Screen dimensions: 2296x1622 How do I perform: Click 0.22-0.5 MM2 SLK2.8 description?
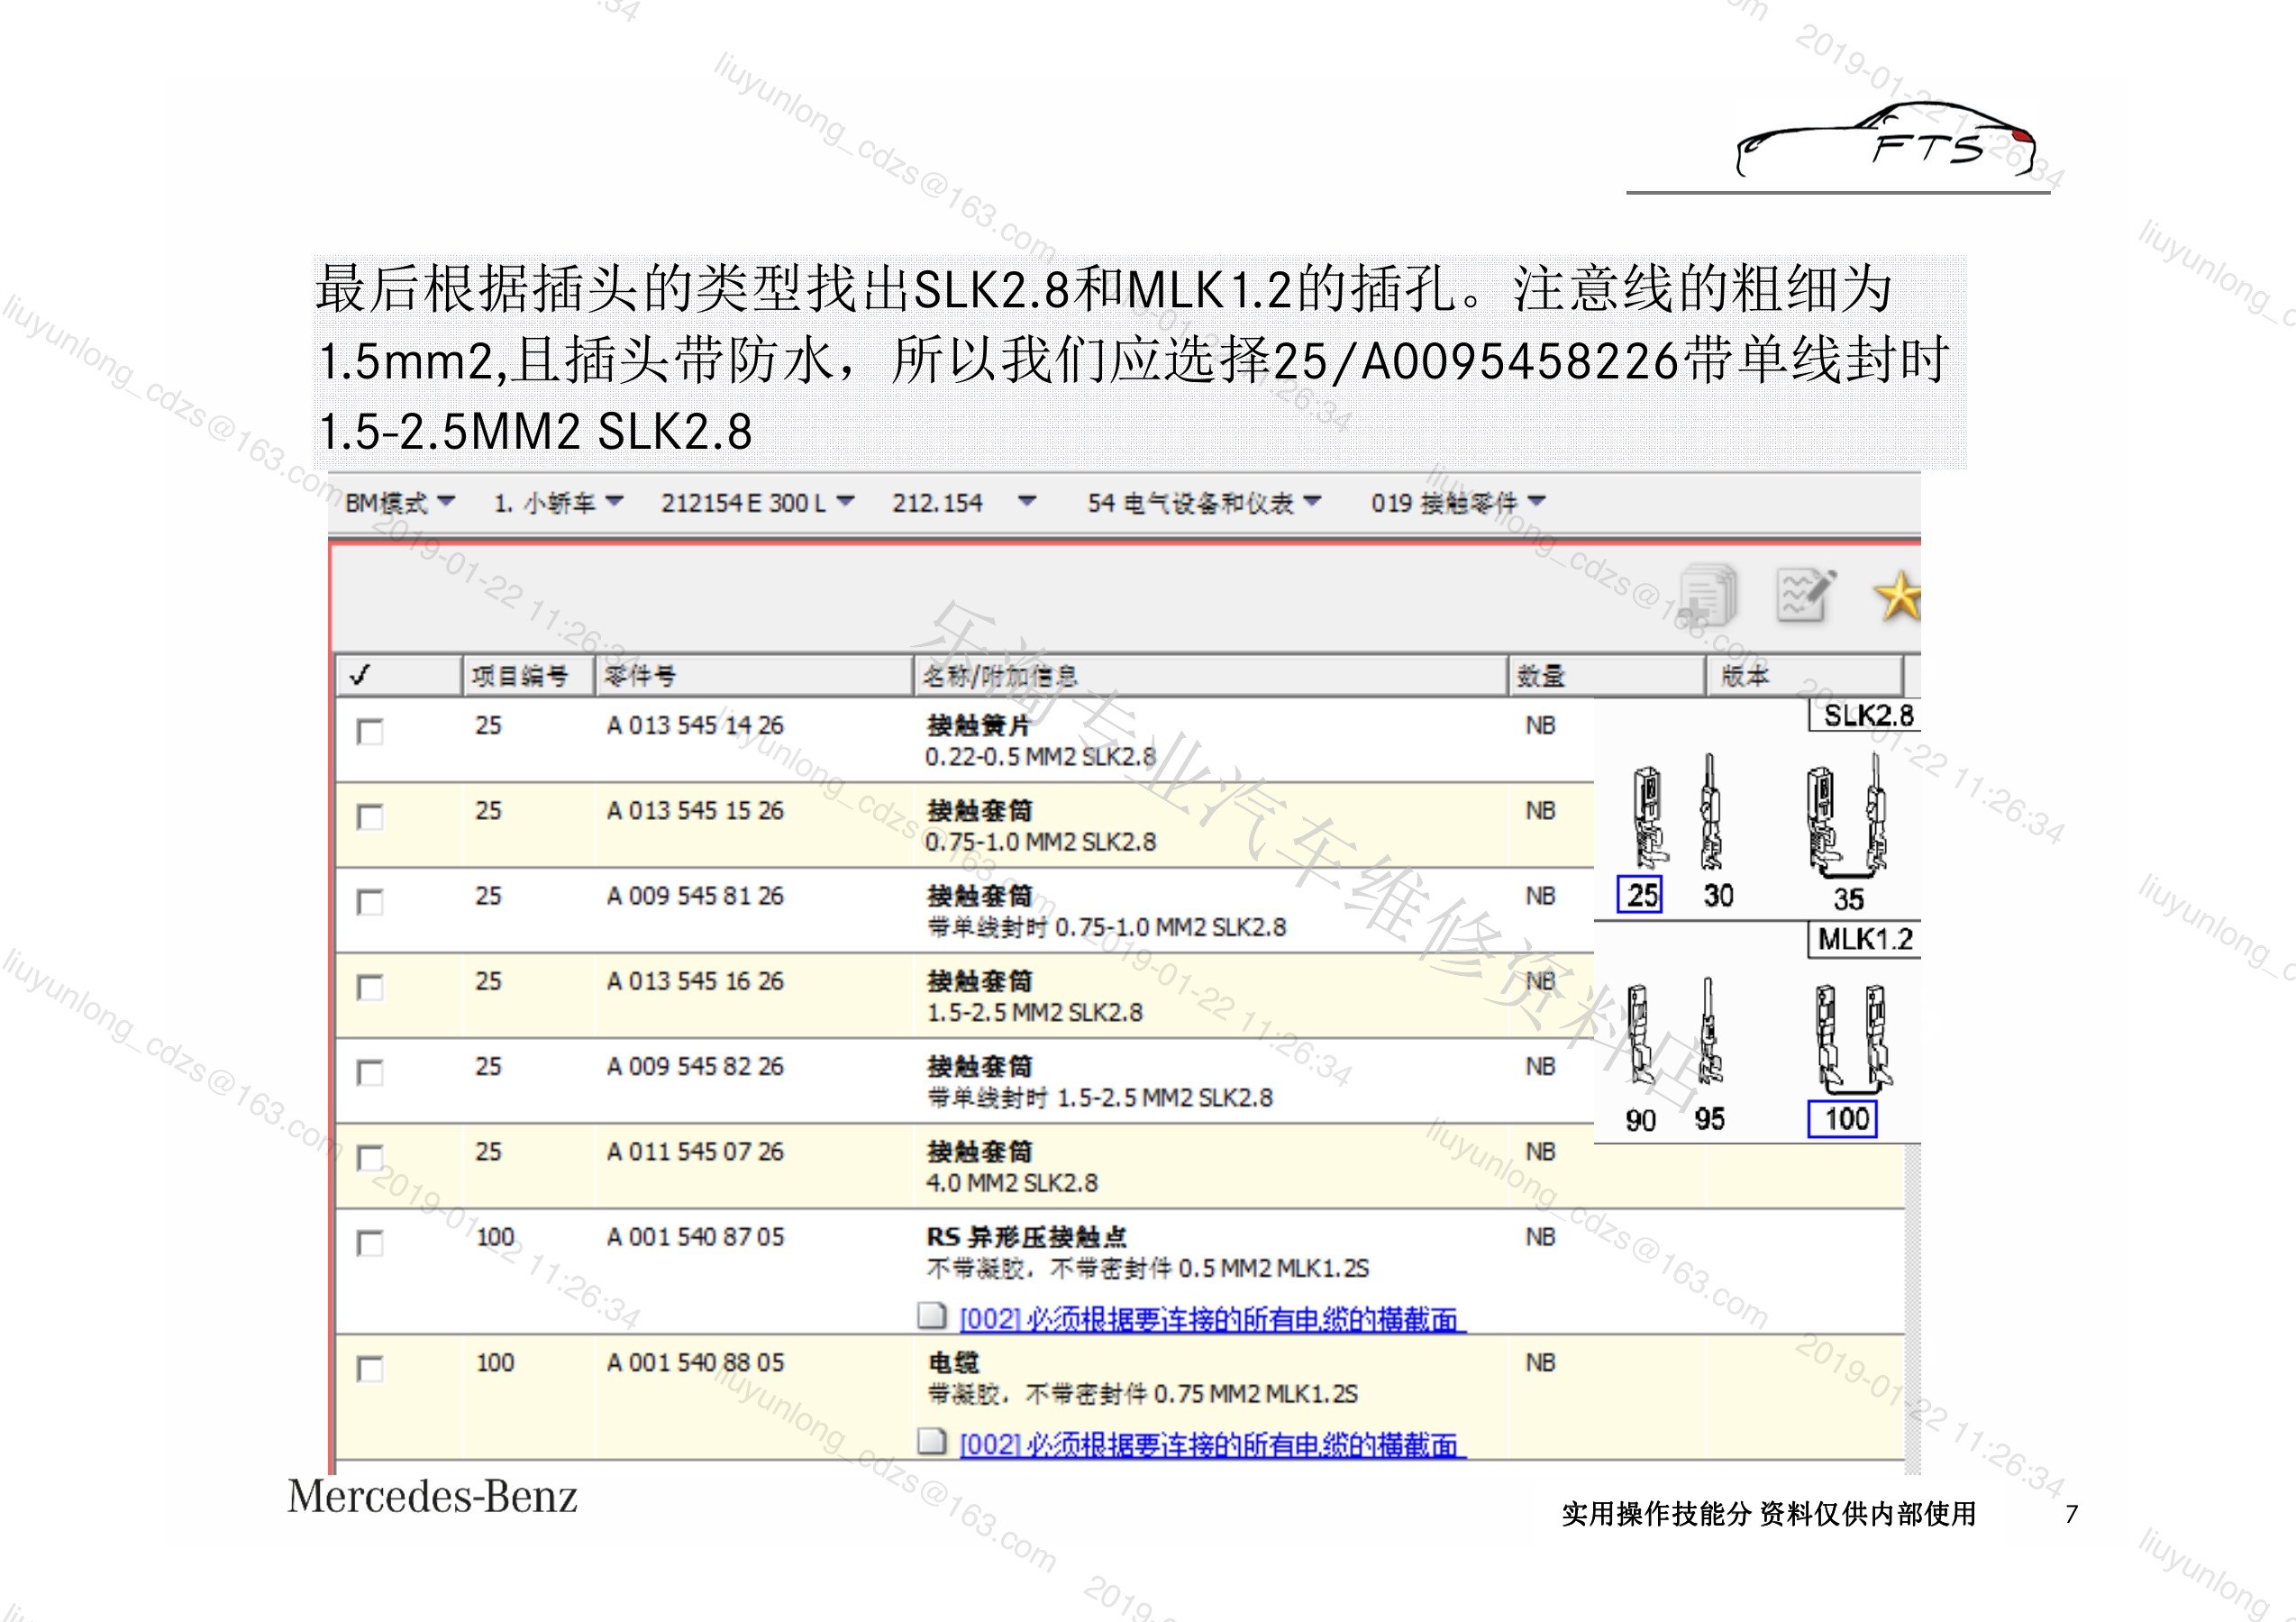click(1040, 757)
